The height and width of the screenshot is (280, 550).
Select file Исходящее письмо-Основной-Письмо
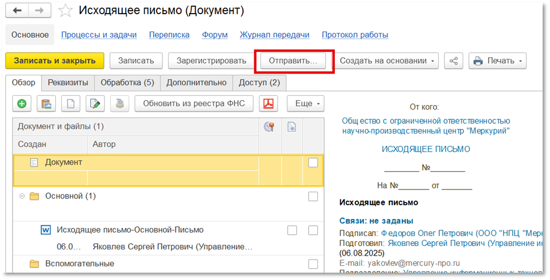(x=169, y=238)
